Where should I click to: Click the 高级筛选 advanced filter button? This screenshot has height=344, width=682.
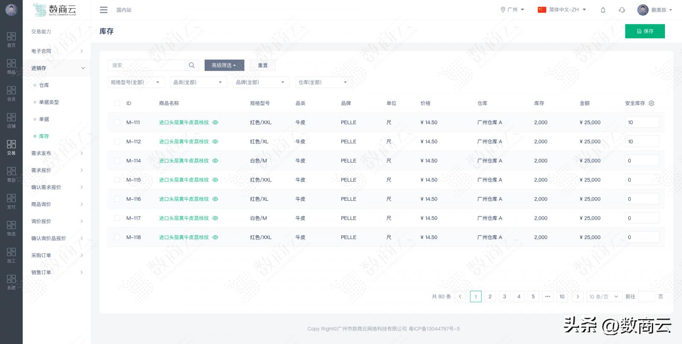coord(224,65)
